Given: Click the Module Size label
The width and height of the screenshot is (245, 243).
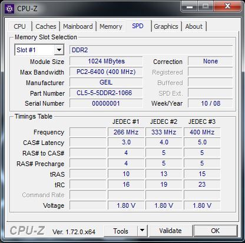Looking at the screenshot, I should (47, 62).
